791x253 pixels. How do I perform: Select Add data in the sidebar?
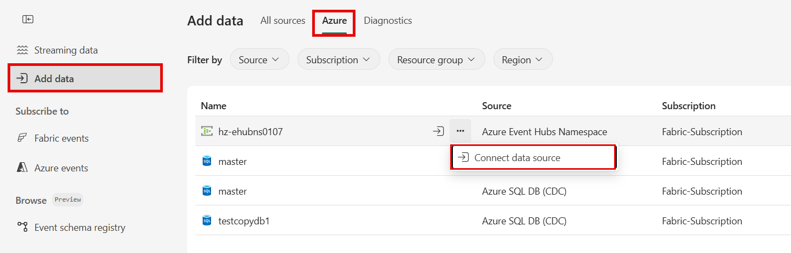[54, 79]
